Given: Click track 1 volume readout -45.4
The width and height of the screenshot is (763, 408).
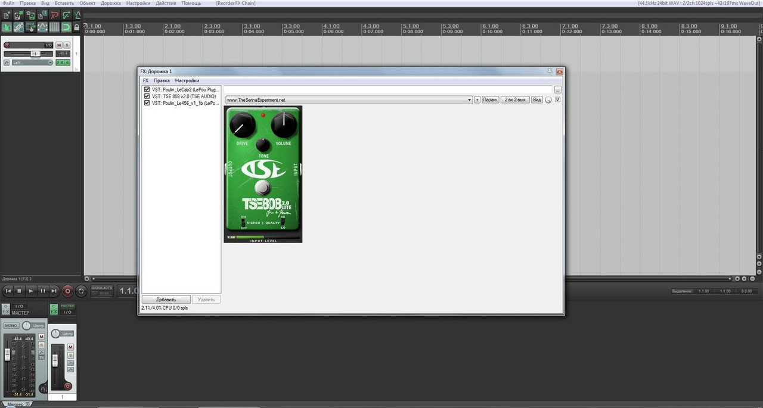Looking at the screenshot, I should (63, 54).
